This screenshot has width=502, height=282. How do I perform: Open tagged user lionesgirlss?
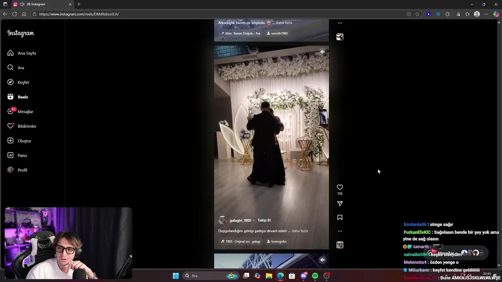pyautogui.click(x=277, y=241)
